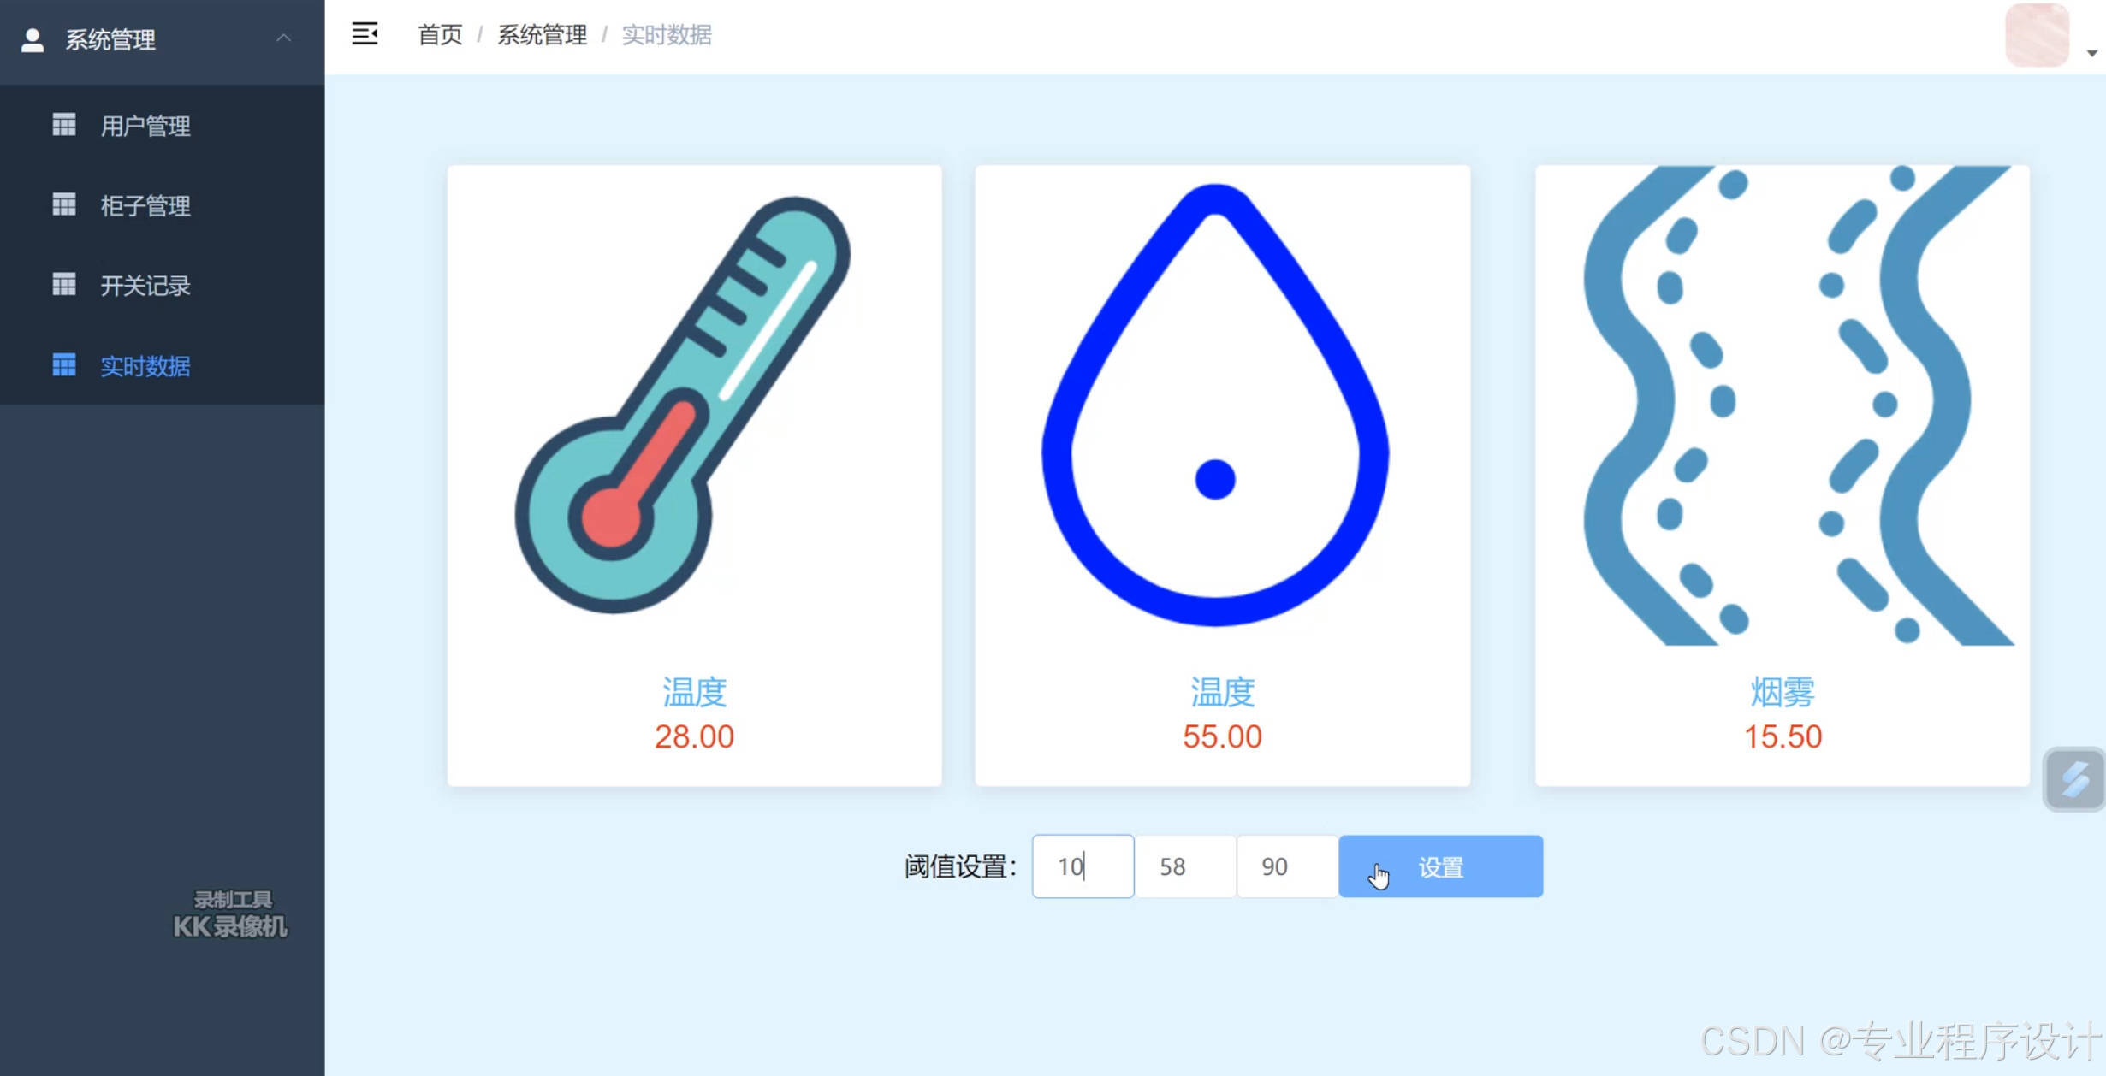Viewport: 2106px width, 1076px height.
Task: Click the floating blue assistant icon
Action: pyautogui.click(x=2073, y=779)
